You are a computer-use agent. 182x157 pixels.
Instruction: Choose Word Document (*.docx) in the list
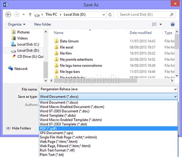pos(108,102)
